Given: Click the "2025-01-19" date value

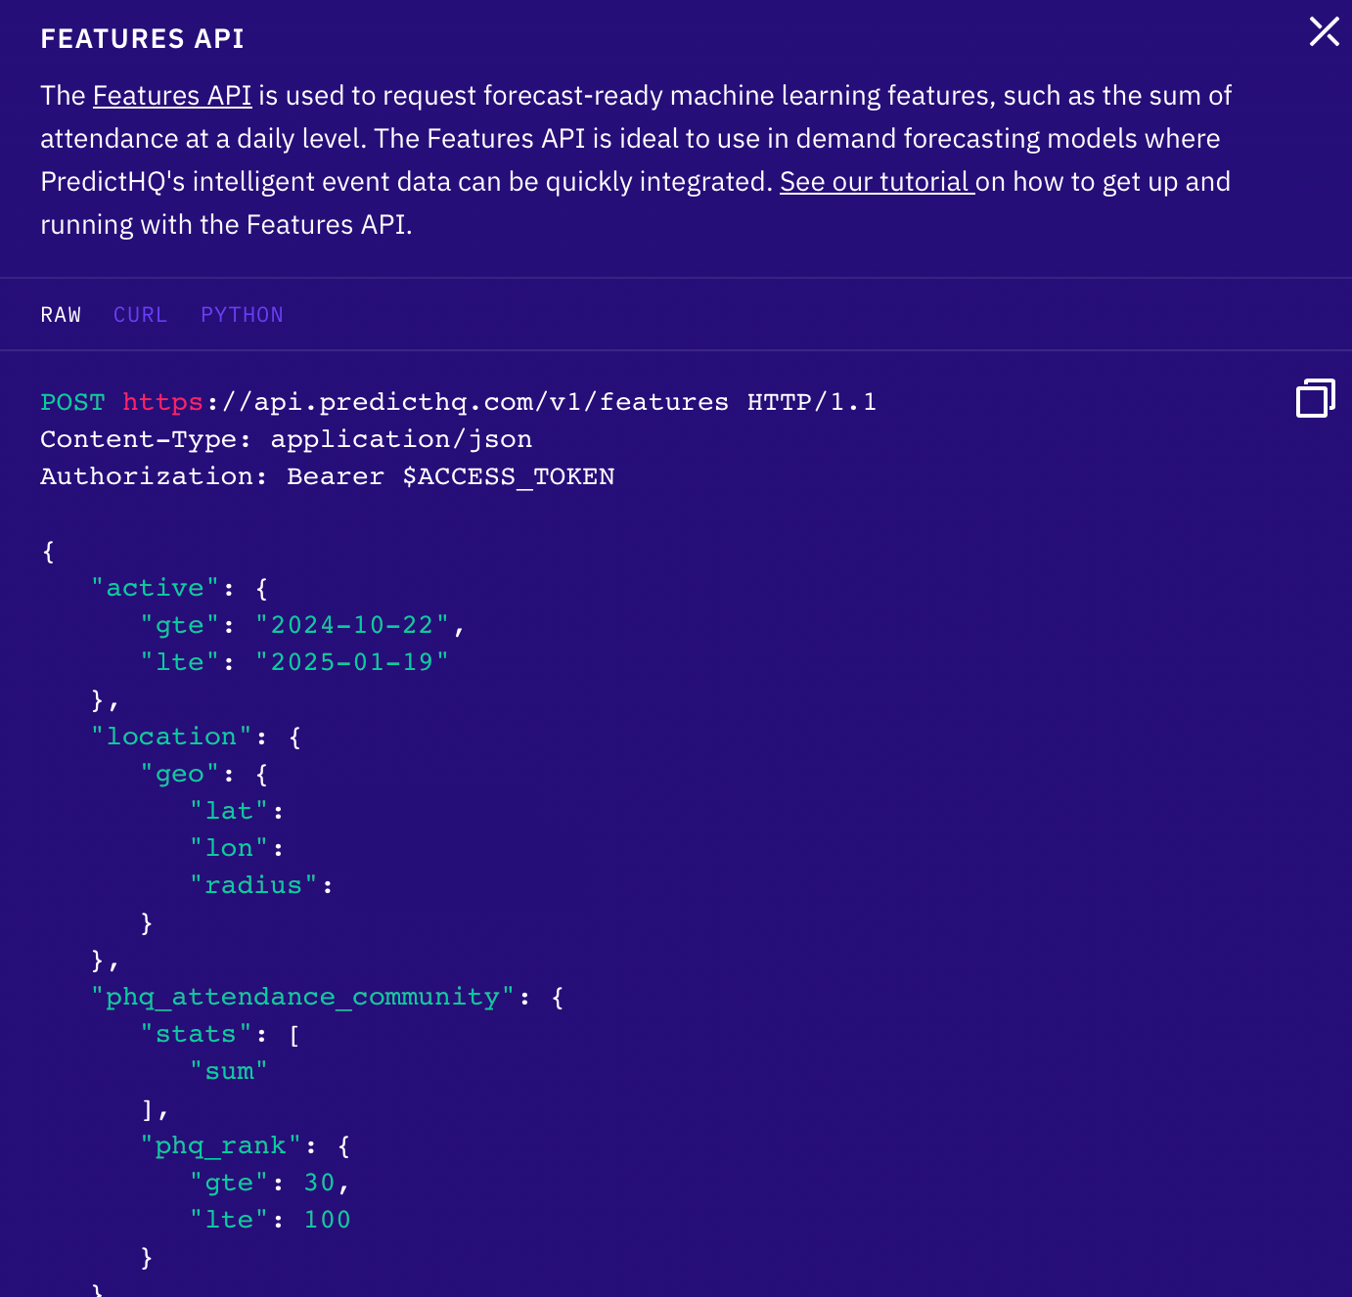Looking at the screenshot, I should click(352, 662).
